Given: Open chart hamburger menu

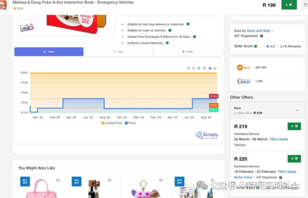Looking at the screenshot, I should 215,68.
